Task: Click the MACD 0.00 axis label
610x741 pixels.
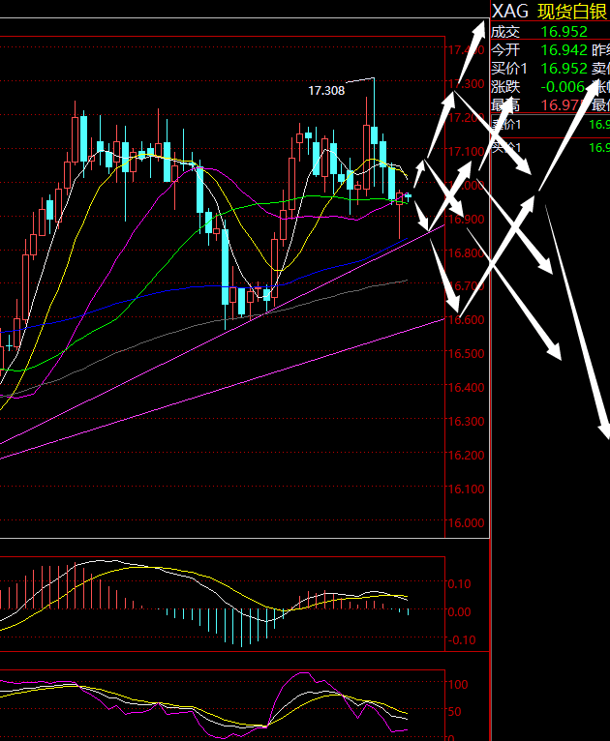Action: 460,612
